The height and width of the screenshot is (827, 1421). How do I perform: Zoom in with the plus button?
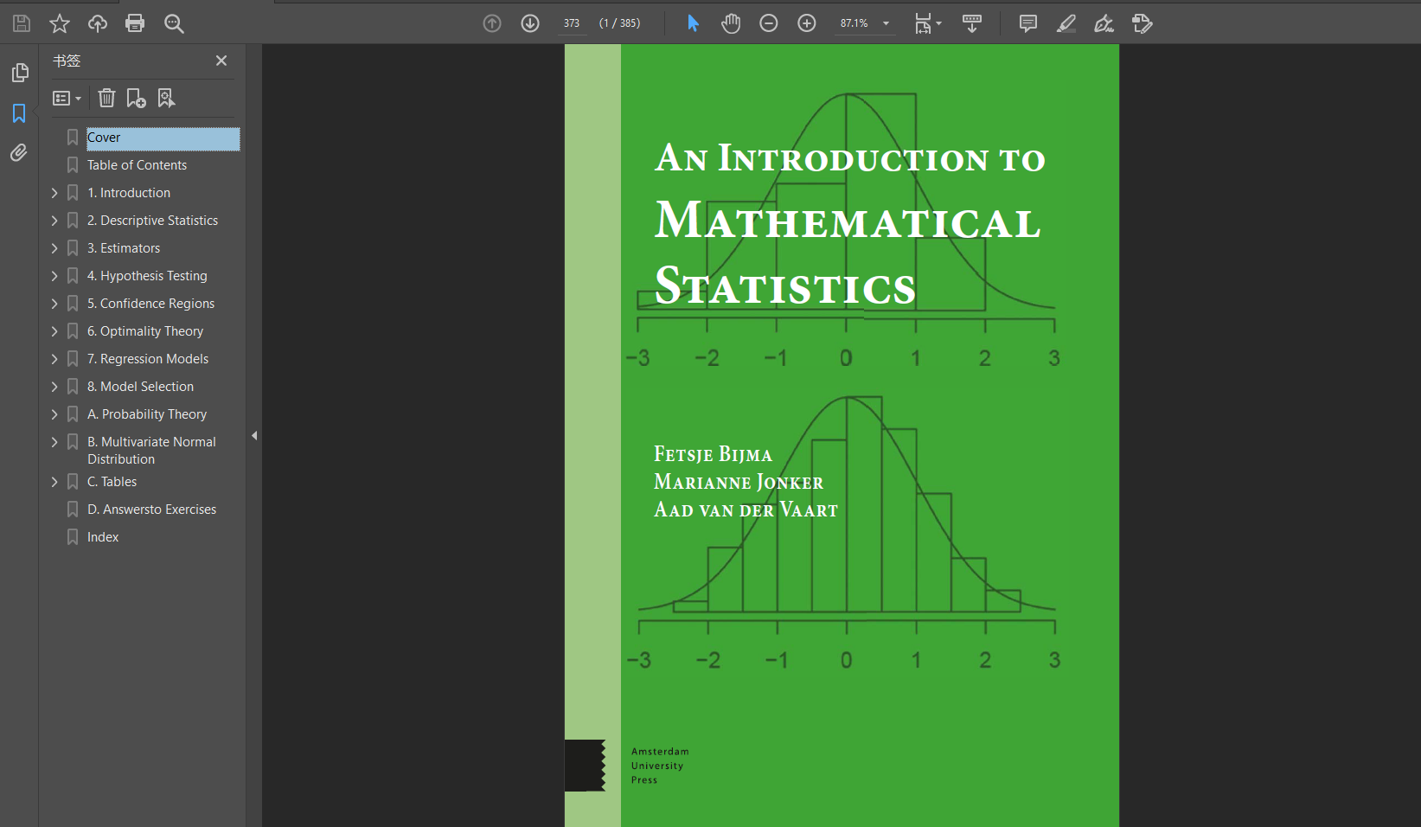807,23
